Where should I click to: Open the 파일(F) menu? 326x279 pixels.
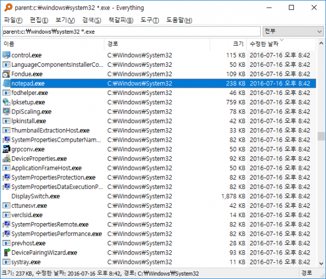pos(13,20)
